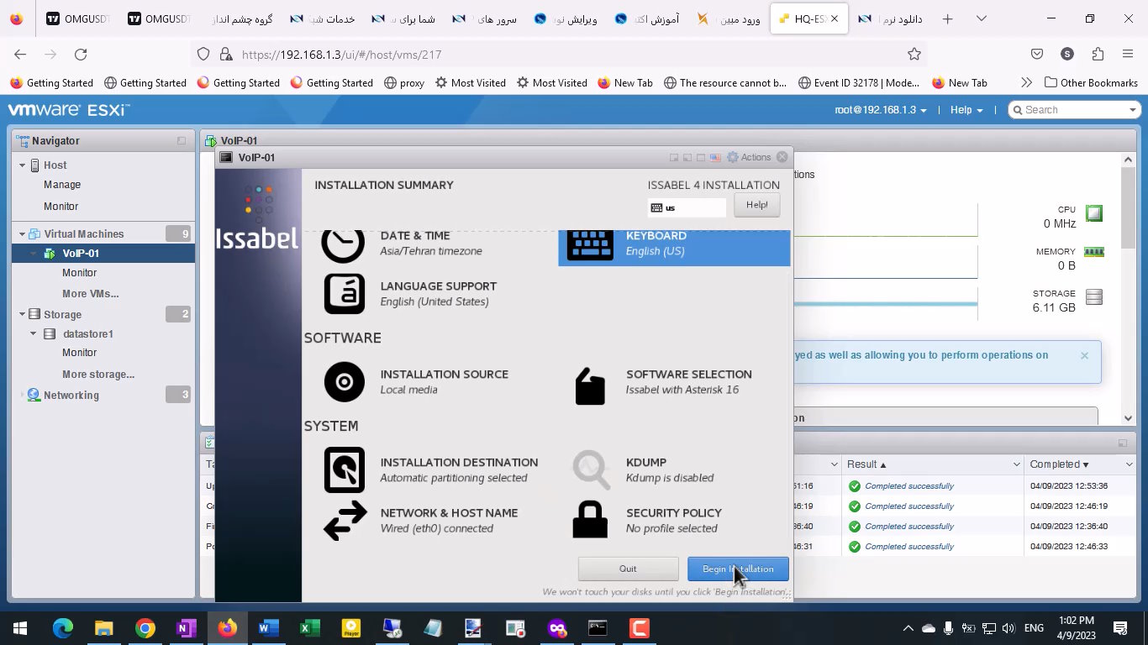The width and height of the screenshot is (1148, 645).
Task: Open Microsoft Word from the taskbar
Action: point(269,628)
